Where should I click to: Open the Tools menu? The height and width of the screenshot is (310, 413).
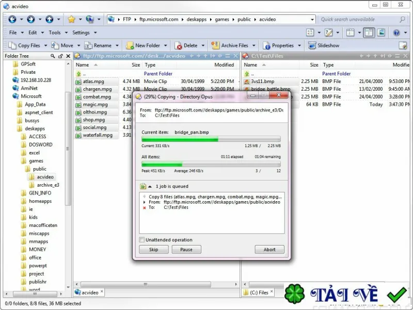[x=55, y=32]
